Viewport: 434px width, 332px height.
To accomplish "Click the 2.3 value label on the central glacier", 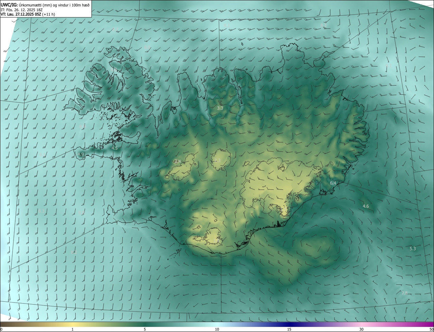I will click(217, 160).
